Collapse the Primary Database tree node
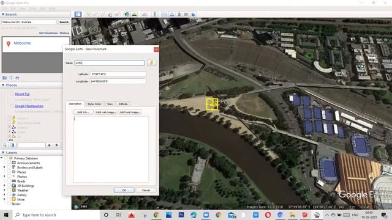392x220 pixels. coord(2,158)
